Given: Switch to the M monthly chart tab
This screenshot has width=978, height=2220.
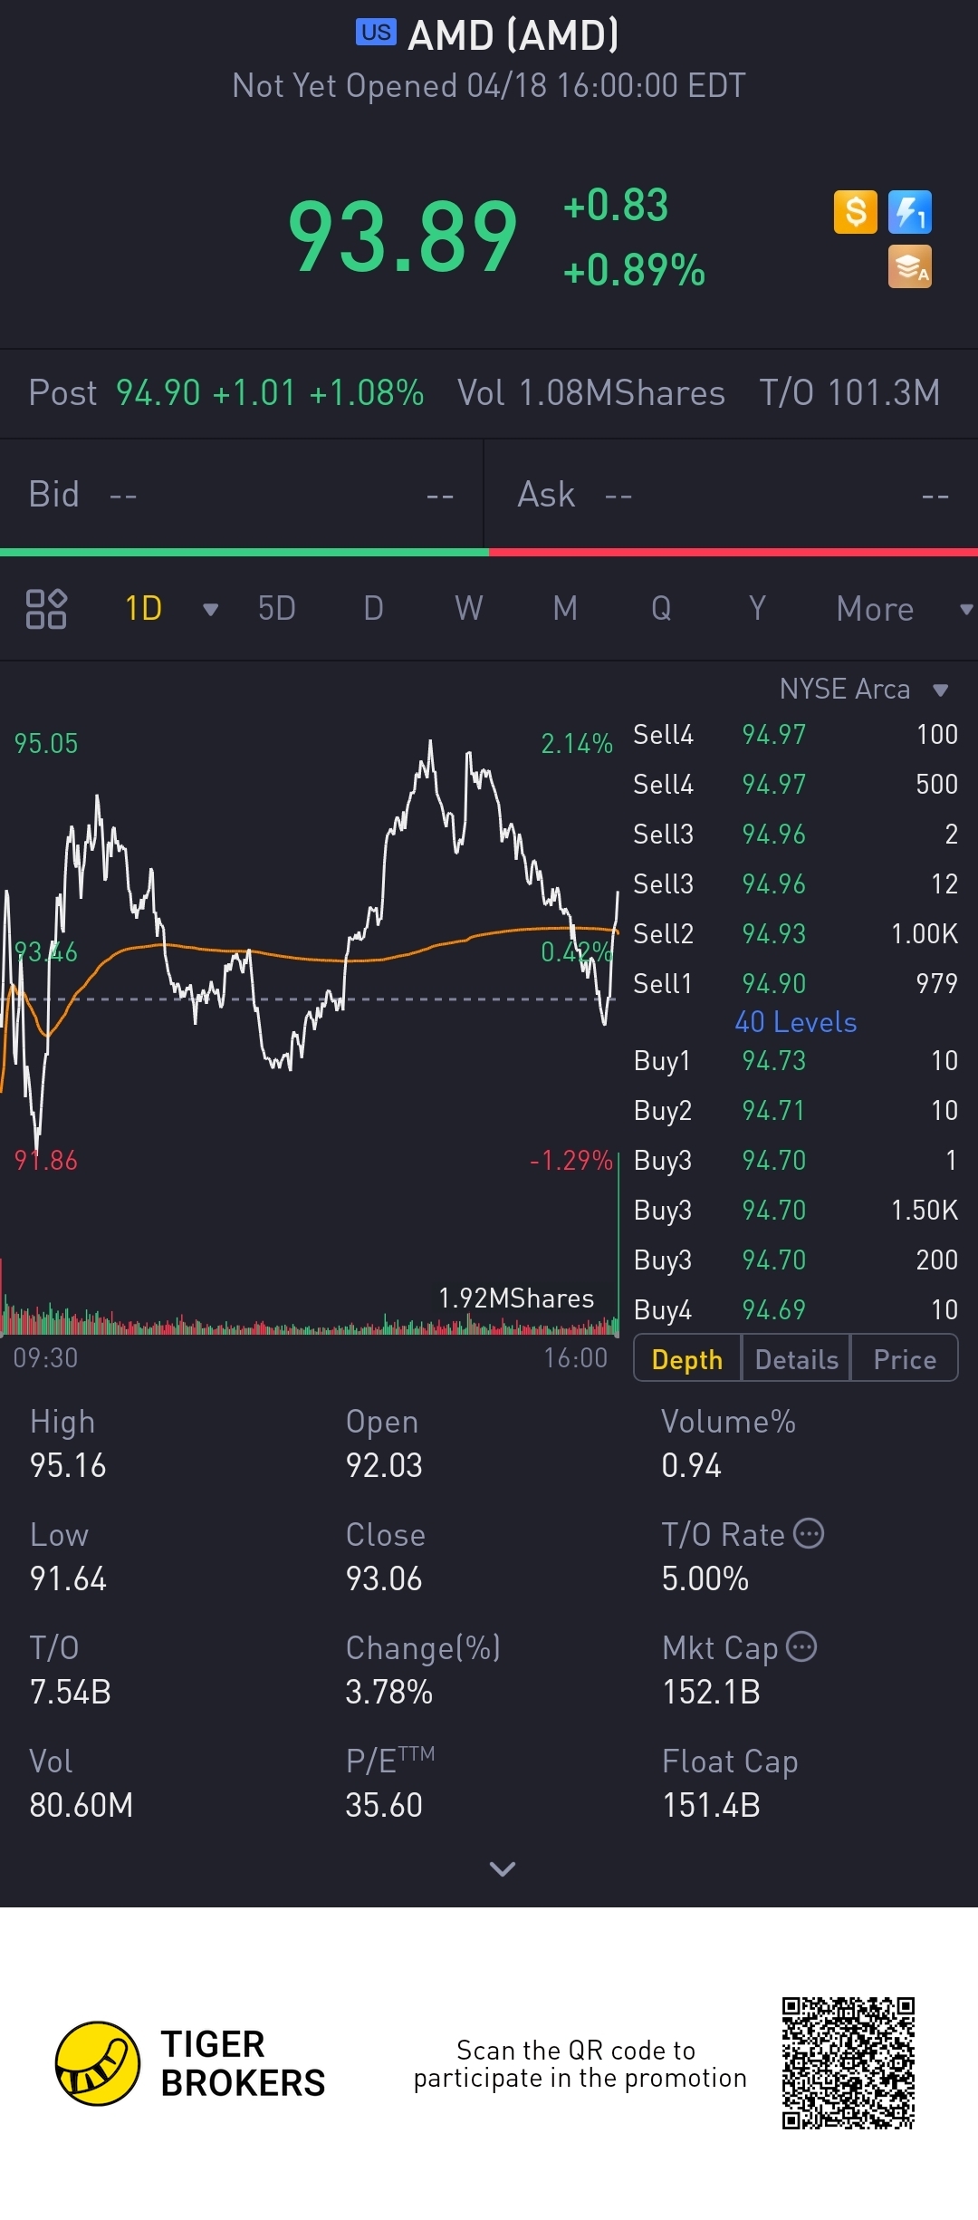Looking at the screenshot, I should pos(565,609).
